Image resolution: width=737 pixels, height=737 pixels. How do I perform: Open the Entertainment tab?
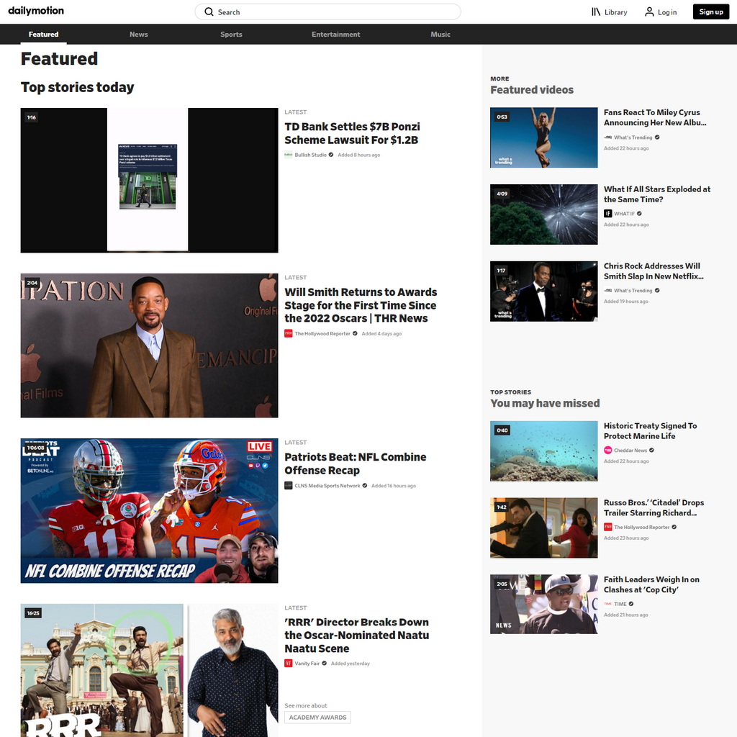335,35
